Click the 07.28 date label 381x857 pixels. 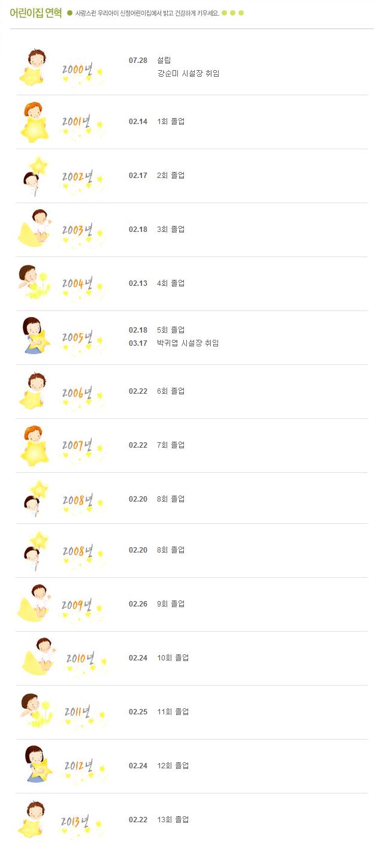tap(138, 61)
